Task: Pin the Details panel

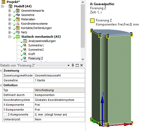Action: (x=73, y=65)
